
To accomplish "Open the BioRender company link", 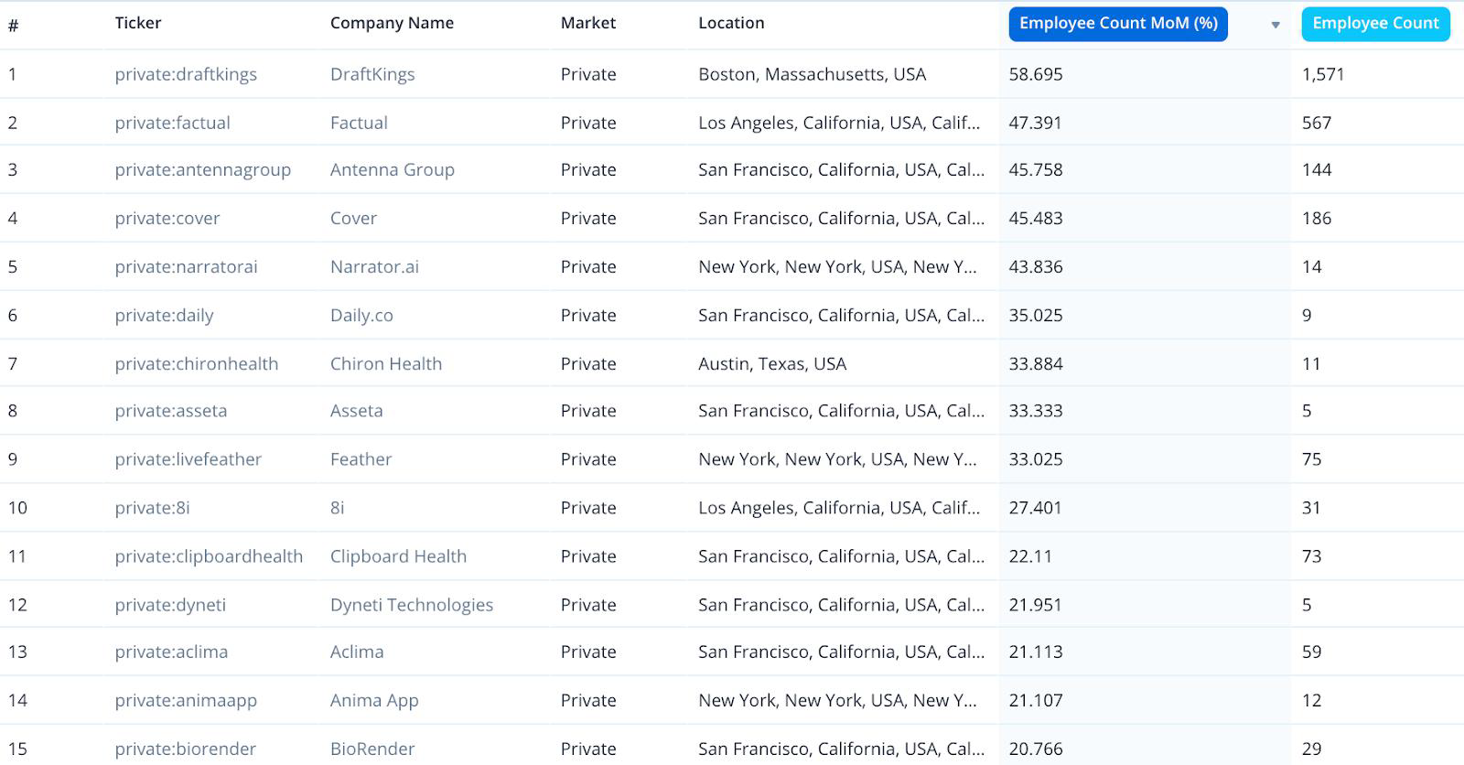I will pos(372,749).
